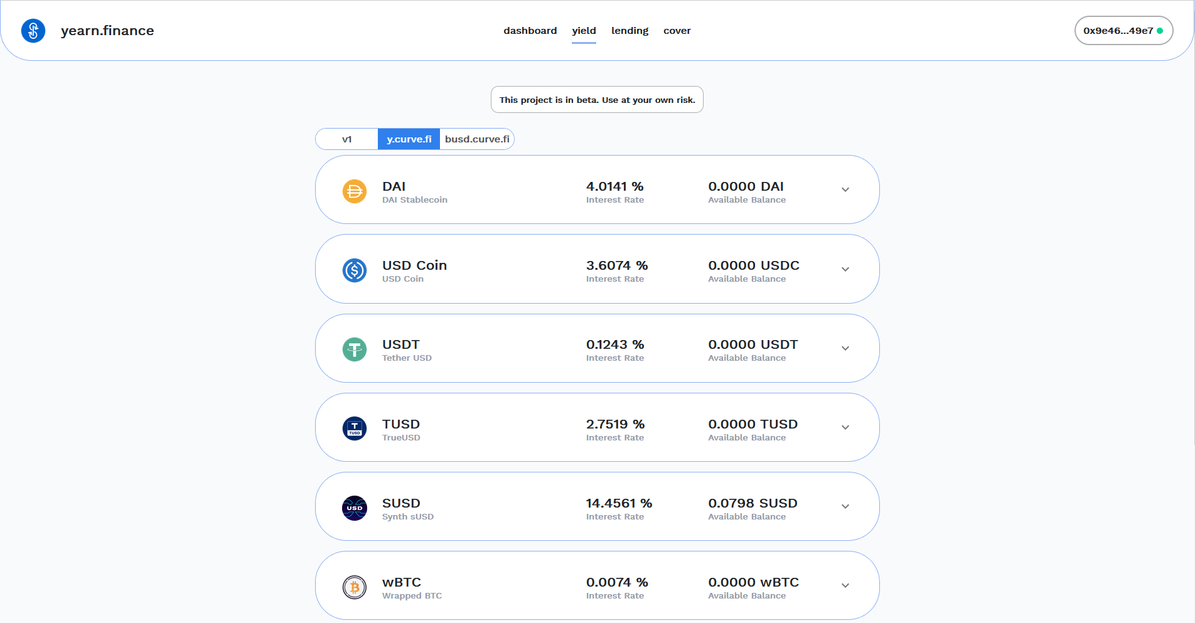The image size is (1195, 623).
Task: Click the 3.6074 % USD Coin interest rate
Action: pos(617,265)
